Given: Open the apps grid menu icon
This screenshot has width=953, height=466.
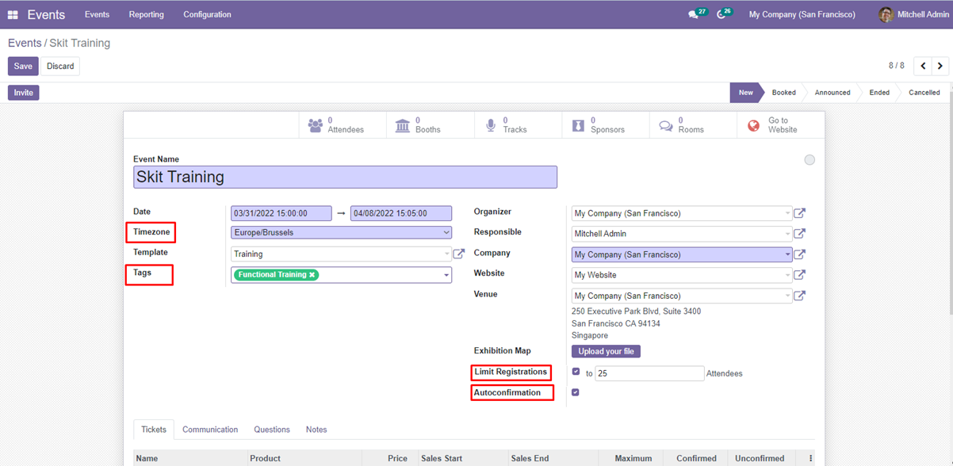Looking at the screenshot, I should tap(13, 15).
